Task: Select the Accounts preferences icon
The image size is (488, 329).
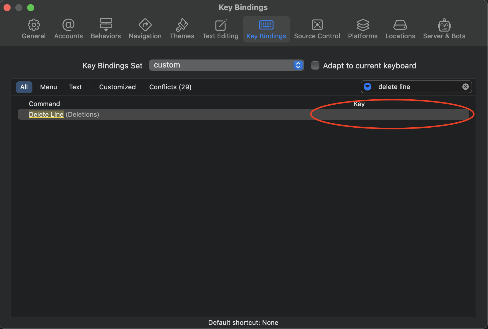Action: coord(68,29)
